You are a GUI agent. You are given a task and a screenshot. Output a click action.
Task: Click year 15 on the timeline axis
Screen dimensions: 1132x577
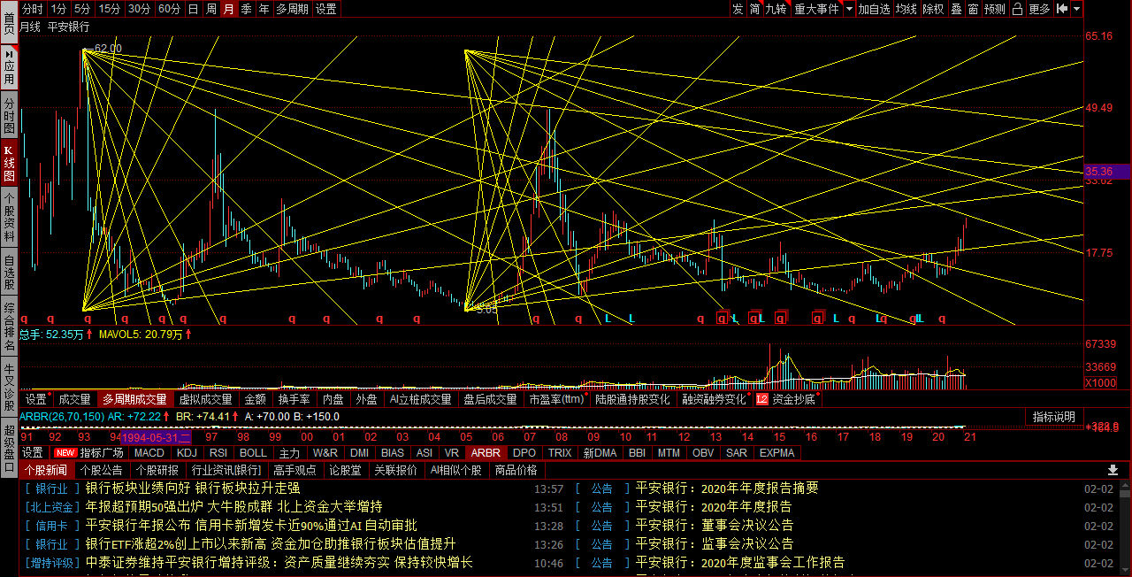778,436
